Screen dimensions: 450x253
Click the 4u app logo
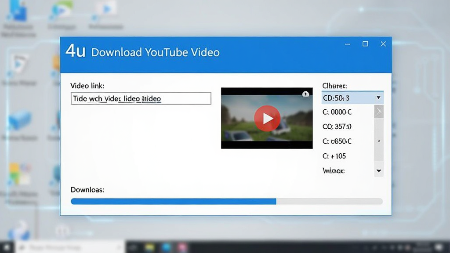[75, 51]
